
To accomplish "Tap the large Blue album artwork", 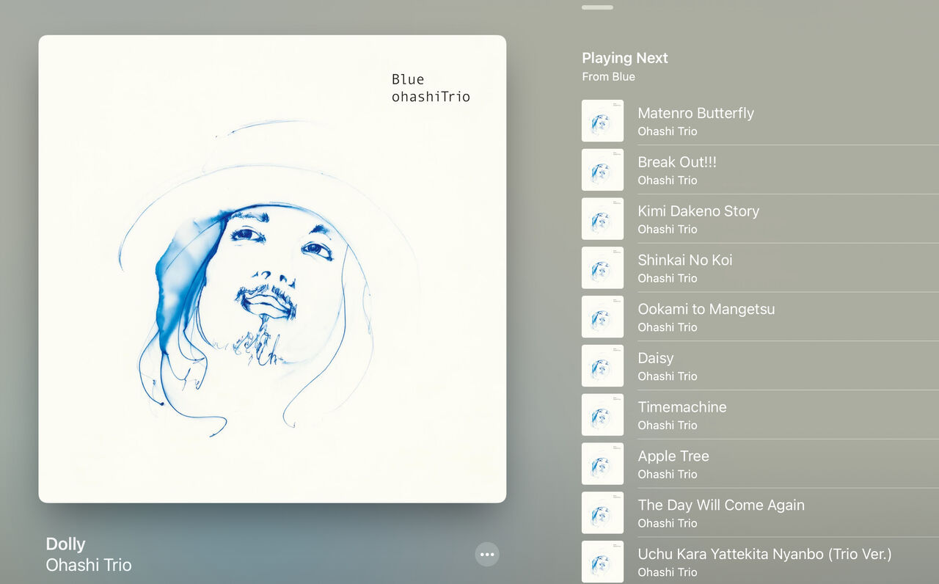I will (272, 269).
